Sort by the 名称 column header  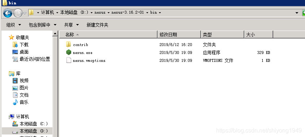(x=108, y=35)
